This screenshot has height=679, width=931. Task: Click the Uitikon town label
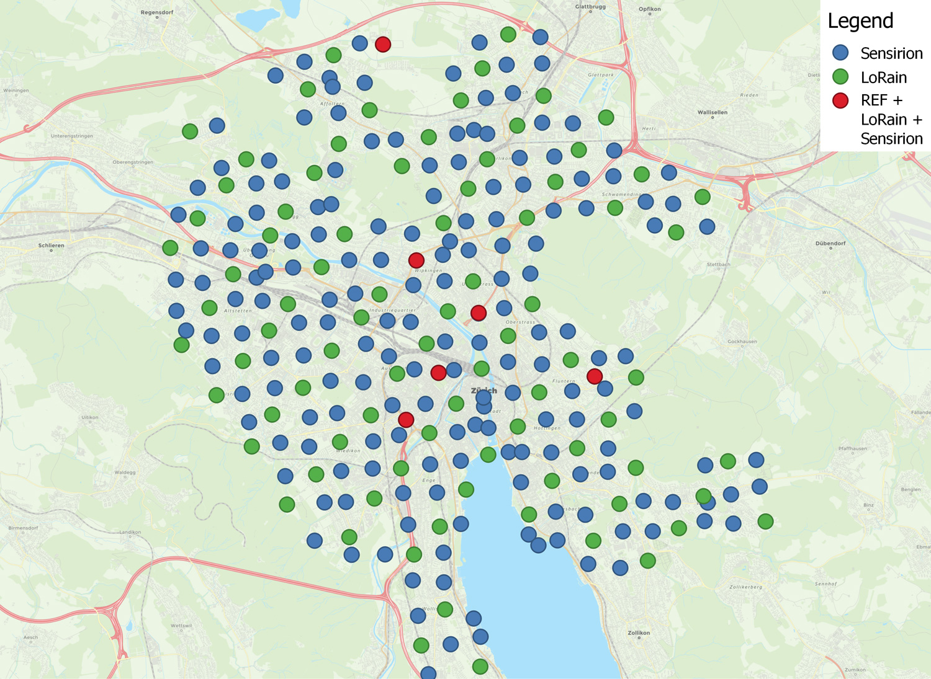[x=90, y=417]
